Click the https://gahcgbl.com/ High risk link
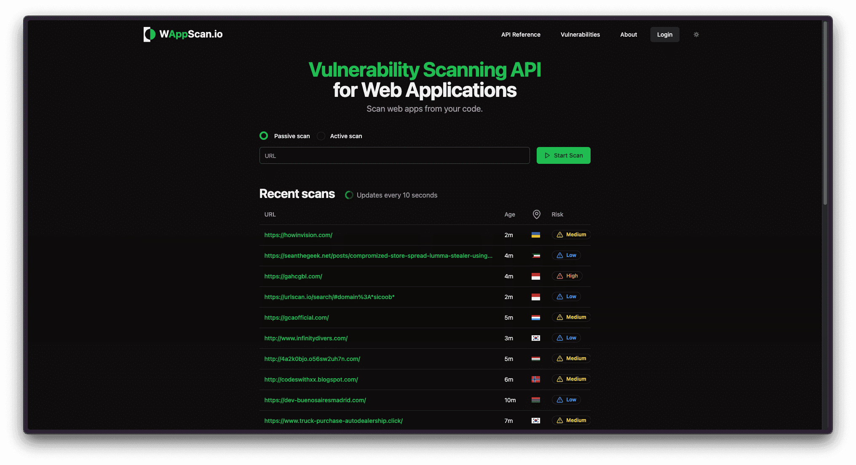Viewport: 856px width, 465px height. coord(293,275)
